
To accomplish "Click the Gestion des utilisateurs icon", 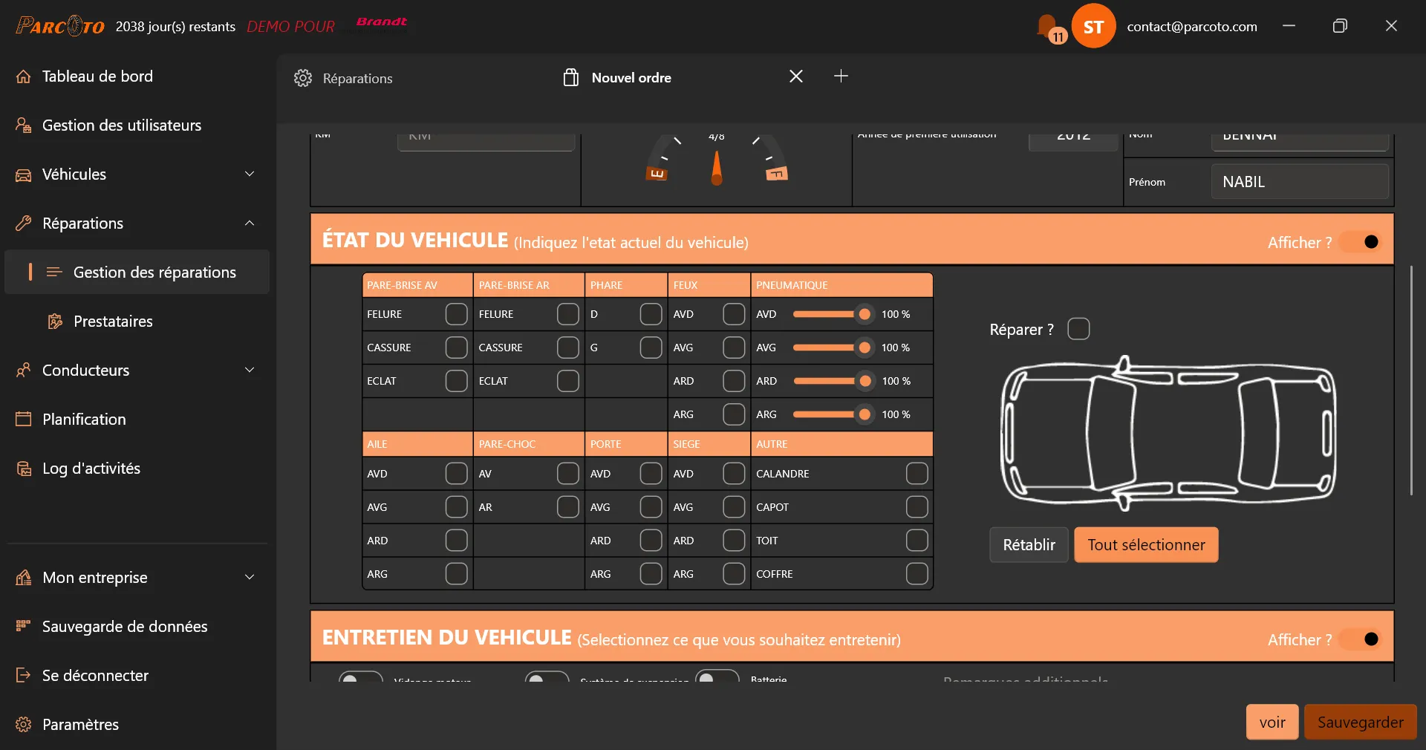I will coord(24,125).
